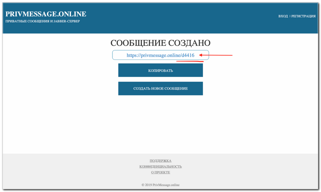Register an account via РЕГИСТРАЦИЯ
Image resolution: width=321 pixels, height=192 pixels.
[x=304, y=16]
